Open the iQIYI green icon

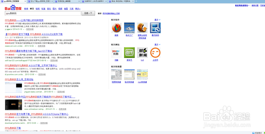coord(129,52)
